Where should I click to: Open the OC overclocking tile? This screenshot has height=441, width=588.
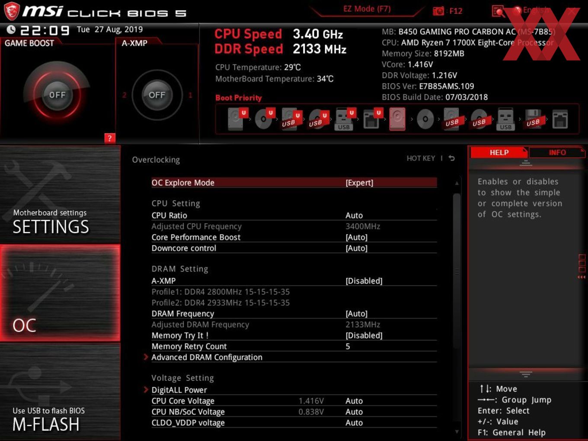60,293
